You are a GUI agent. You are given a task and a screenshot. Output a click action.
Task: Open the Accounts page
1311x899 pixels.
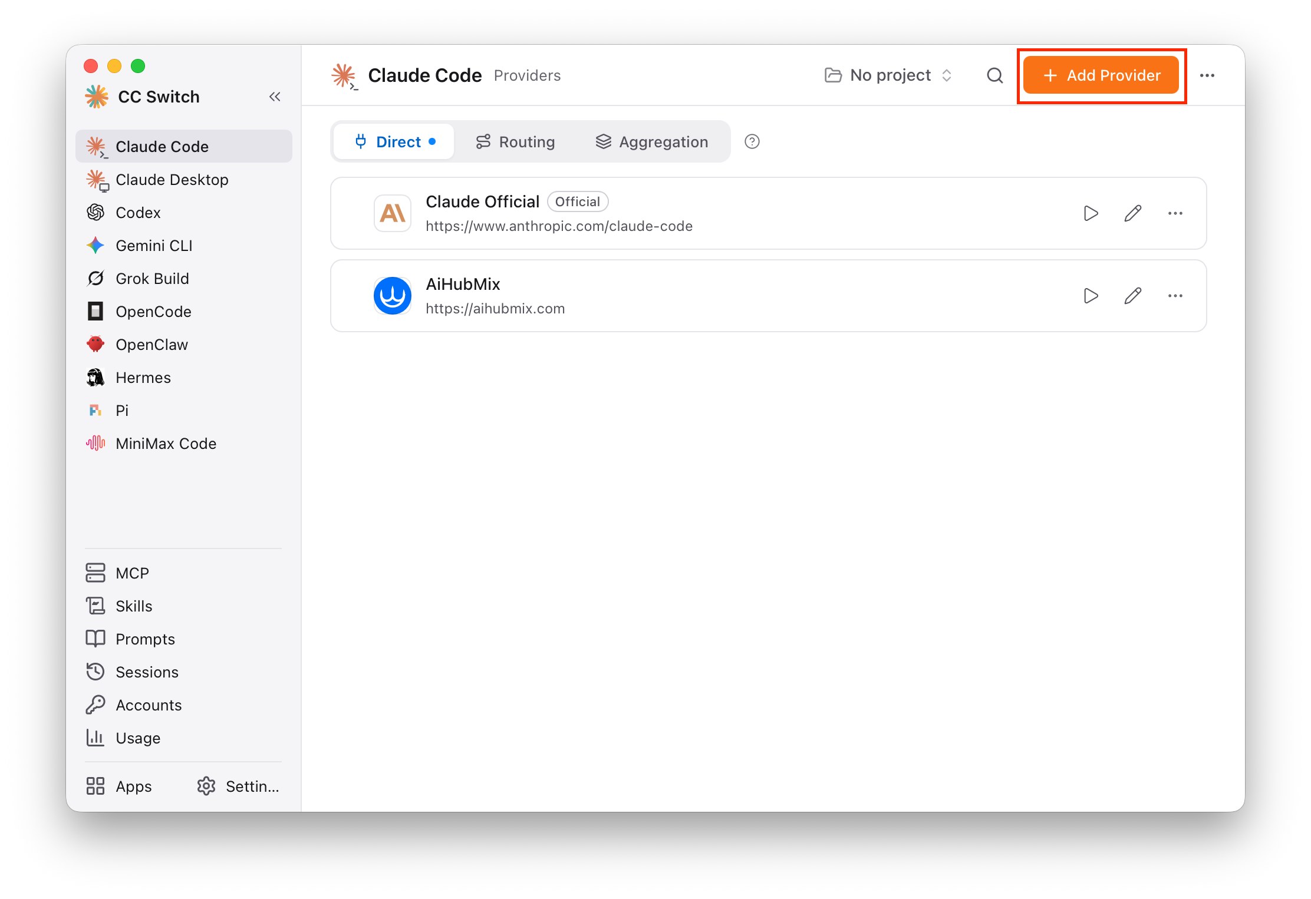(x=184, y=705)
